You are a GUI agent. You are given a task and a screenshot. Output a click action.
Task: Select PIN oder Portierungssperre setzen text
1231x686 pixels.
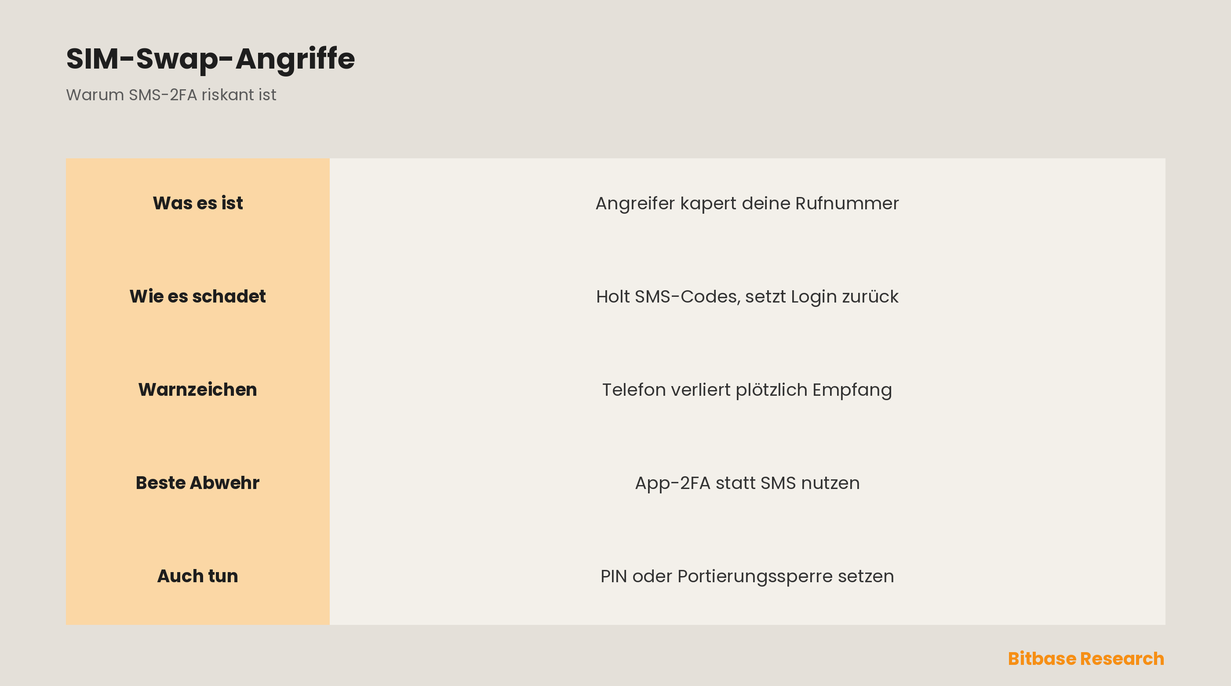point(747,577)
